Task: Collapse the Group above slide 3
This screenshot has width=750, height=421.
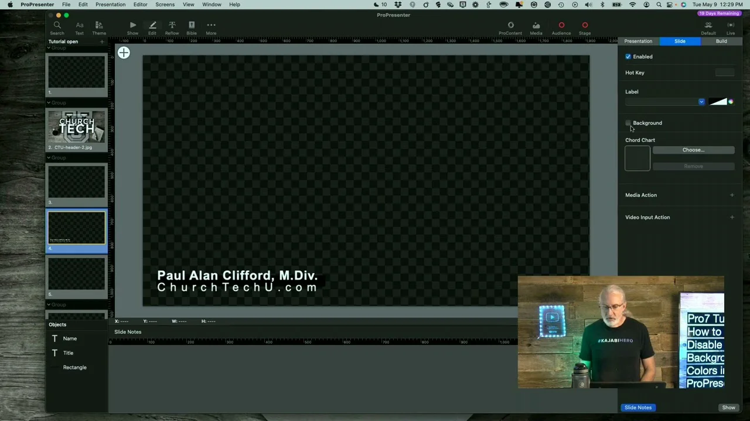Action: click(49, 158)
